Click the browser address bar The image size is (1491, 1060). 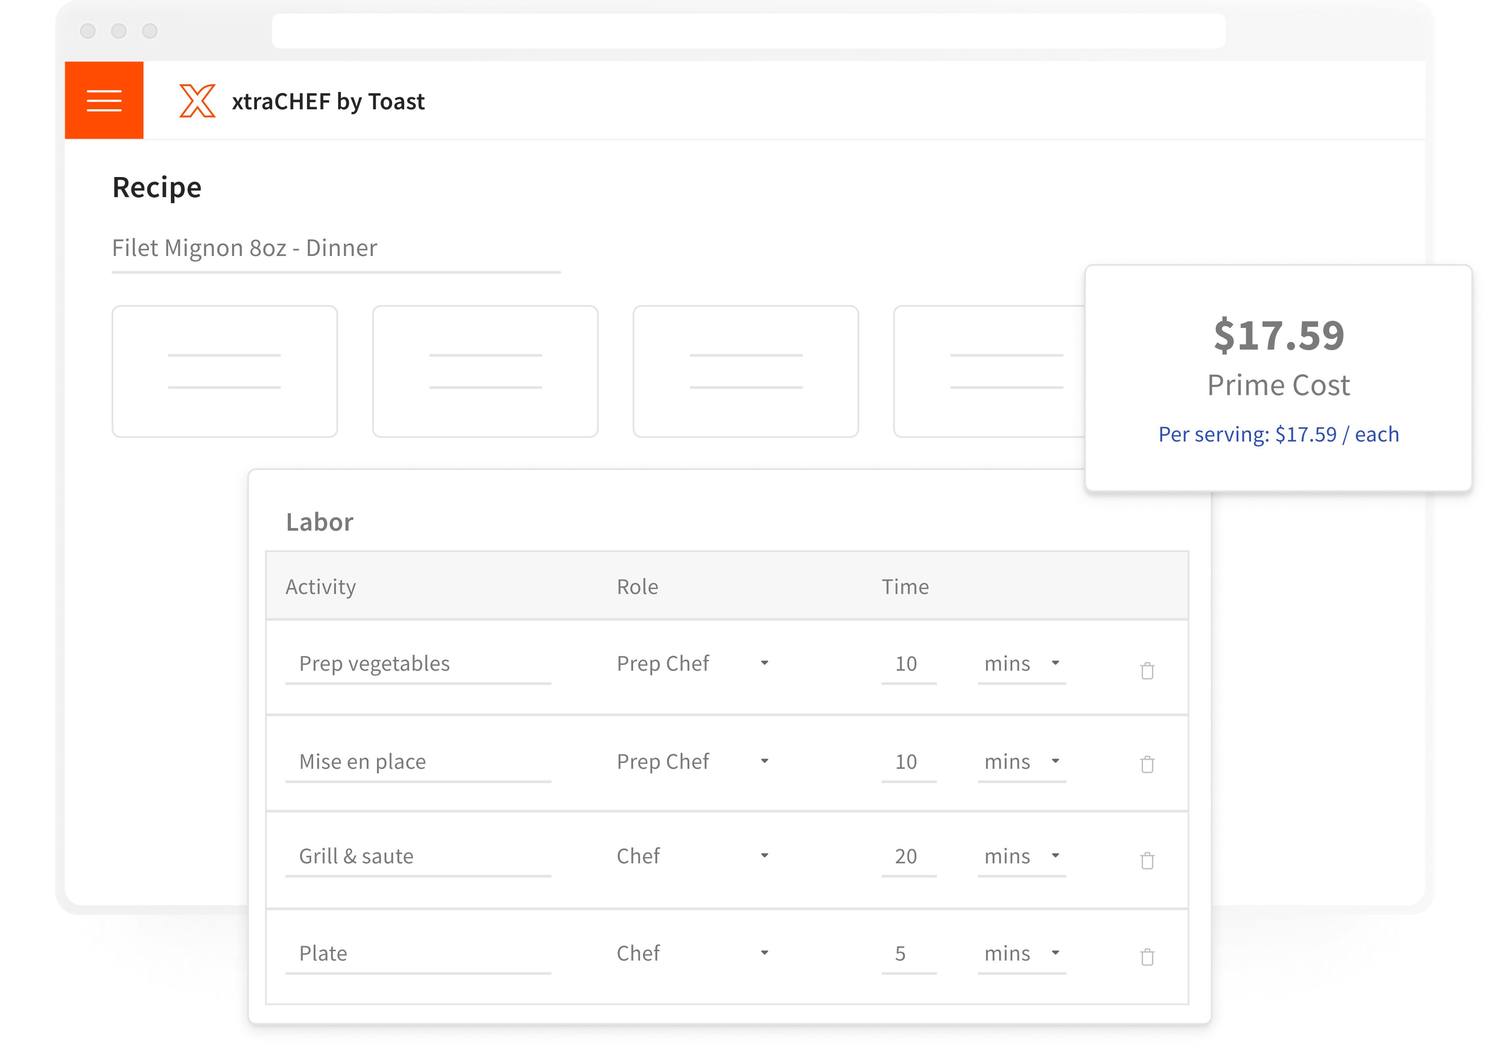tap(748, 31)
